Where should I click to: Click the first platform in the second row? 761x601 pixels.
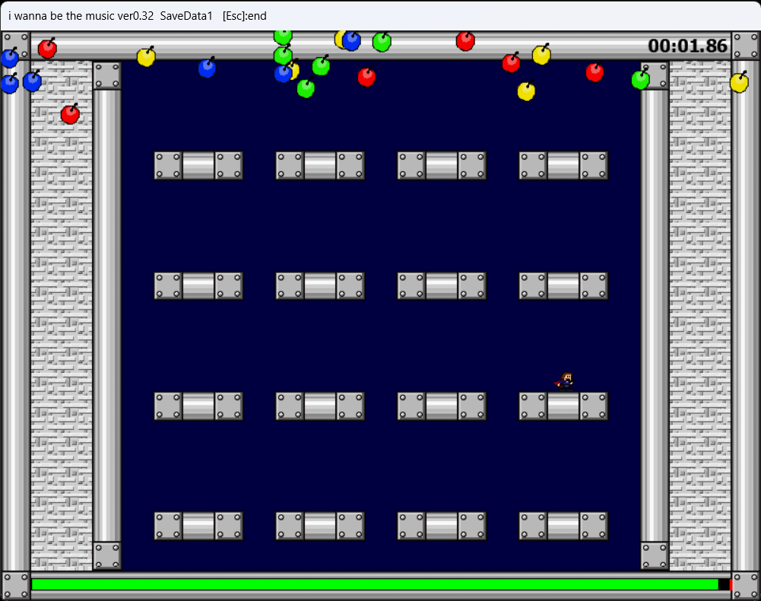coord(198,285)
